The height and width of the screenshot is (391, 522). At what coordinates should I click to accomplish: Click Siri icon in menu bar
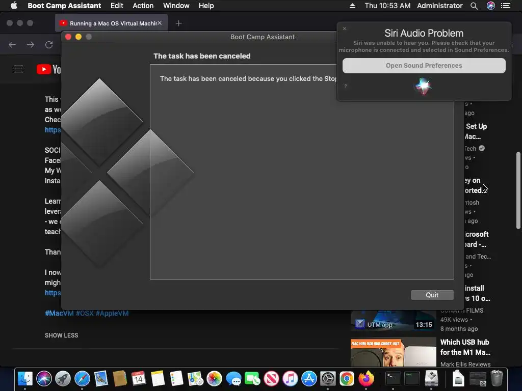pyautogui.click(x=491, y=6)
